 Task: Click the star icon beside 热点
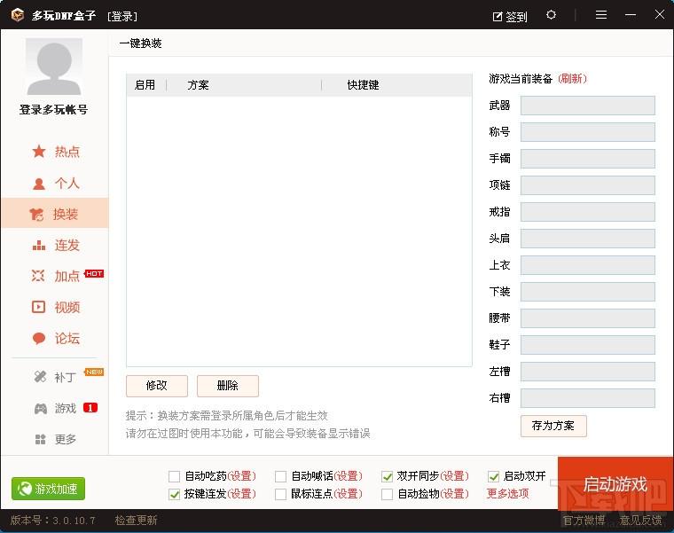coord(39,152)
